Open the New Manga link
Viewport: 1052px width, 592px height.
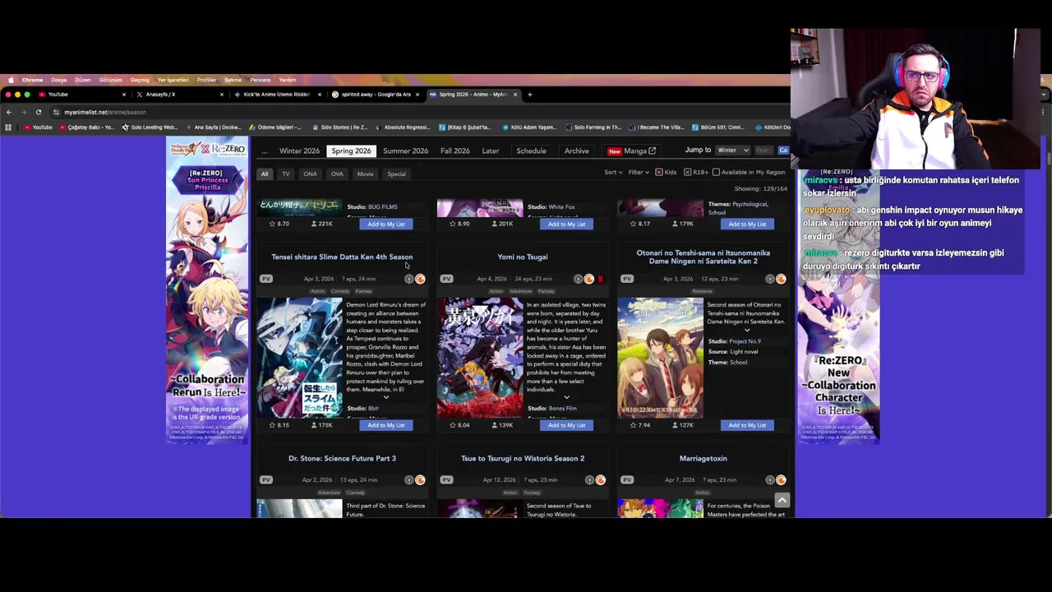point(631,151)
